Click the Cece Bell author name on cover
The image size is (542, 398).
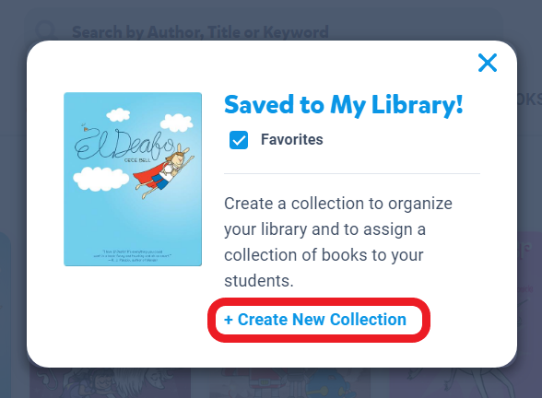[x=137, y=160]
